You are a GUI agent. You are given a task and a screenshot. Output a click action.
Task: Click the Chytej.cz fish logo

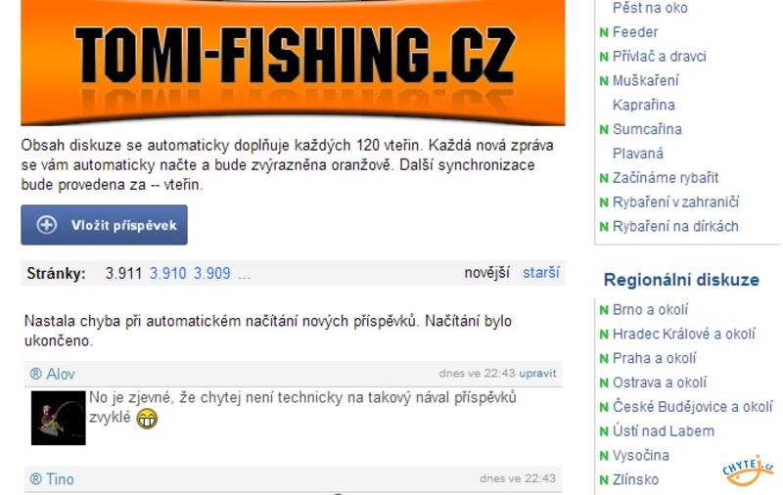[748, 470]
